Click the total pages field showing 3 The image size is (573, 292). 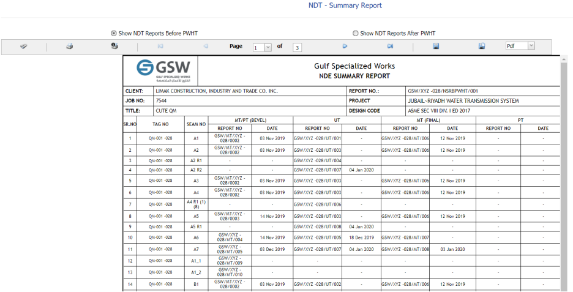[297, 47]
